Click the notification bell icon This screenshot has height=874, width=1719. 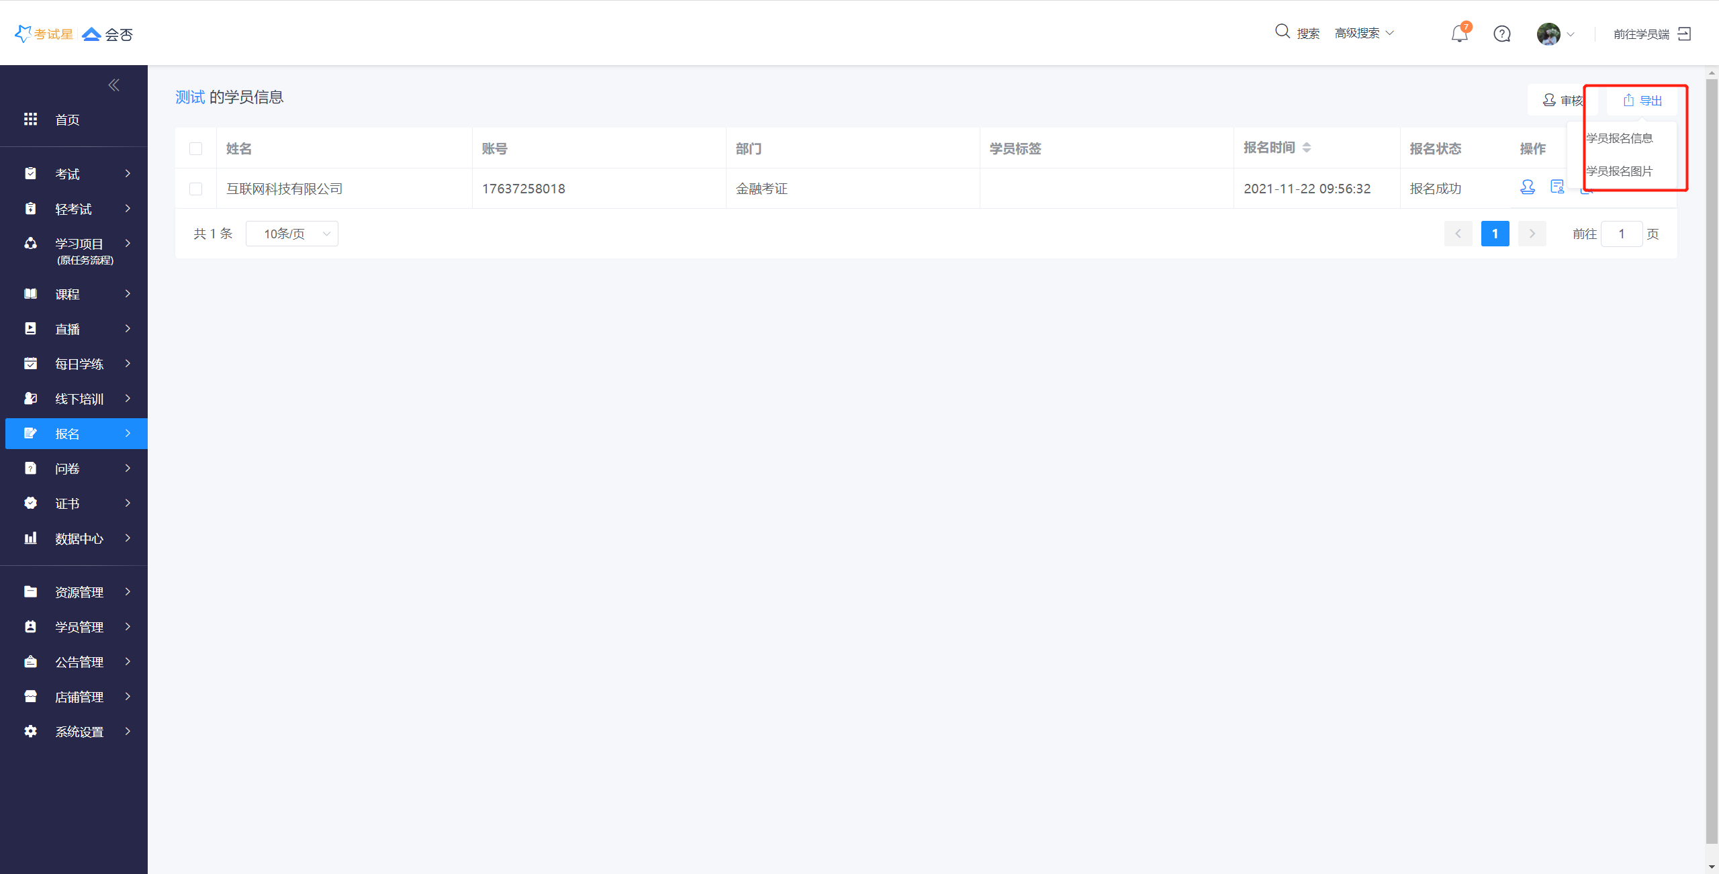(x=1459, y=34)
